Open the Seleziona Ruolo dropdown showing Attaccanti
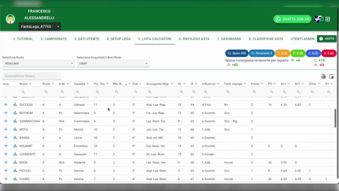This screenshot has height=191, width=339. [38, 63]
